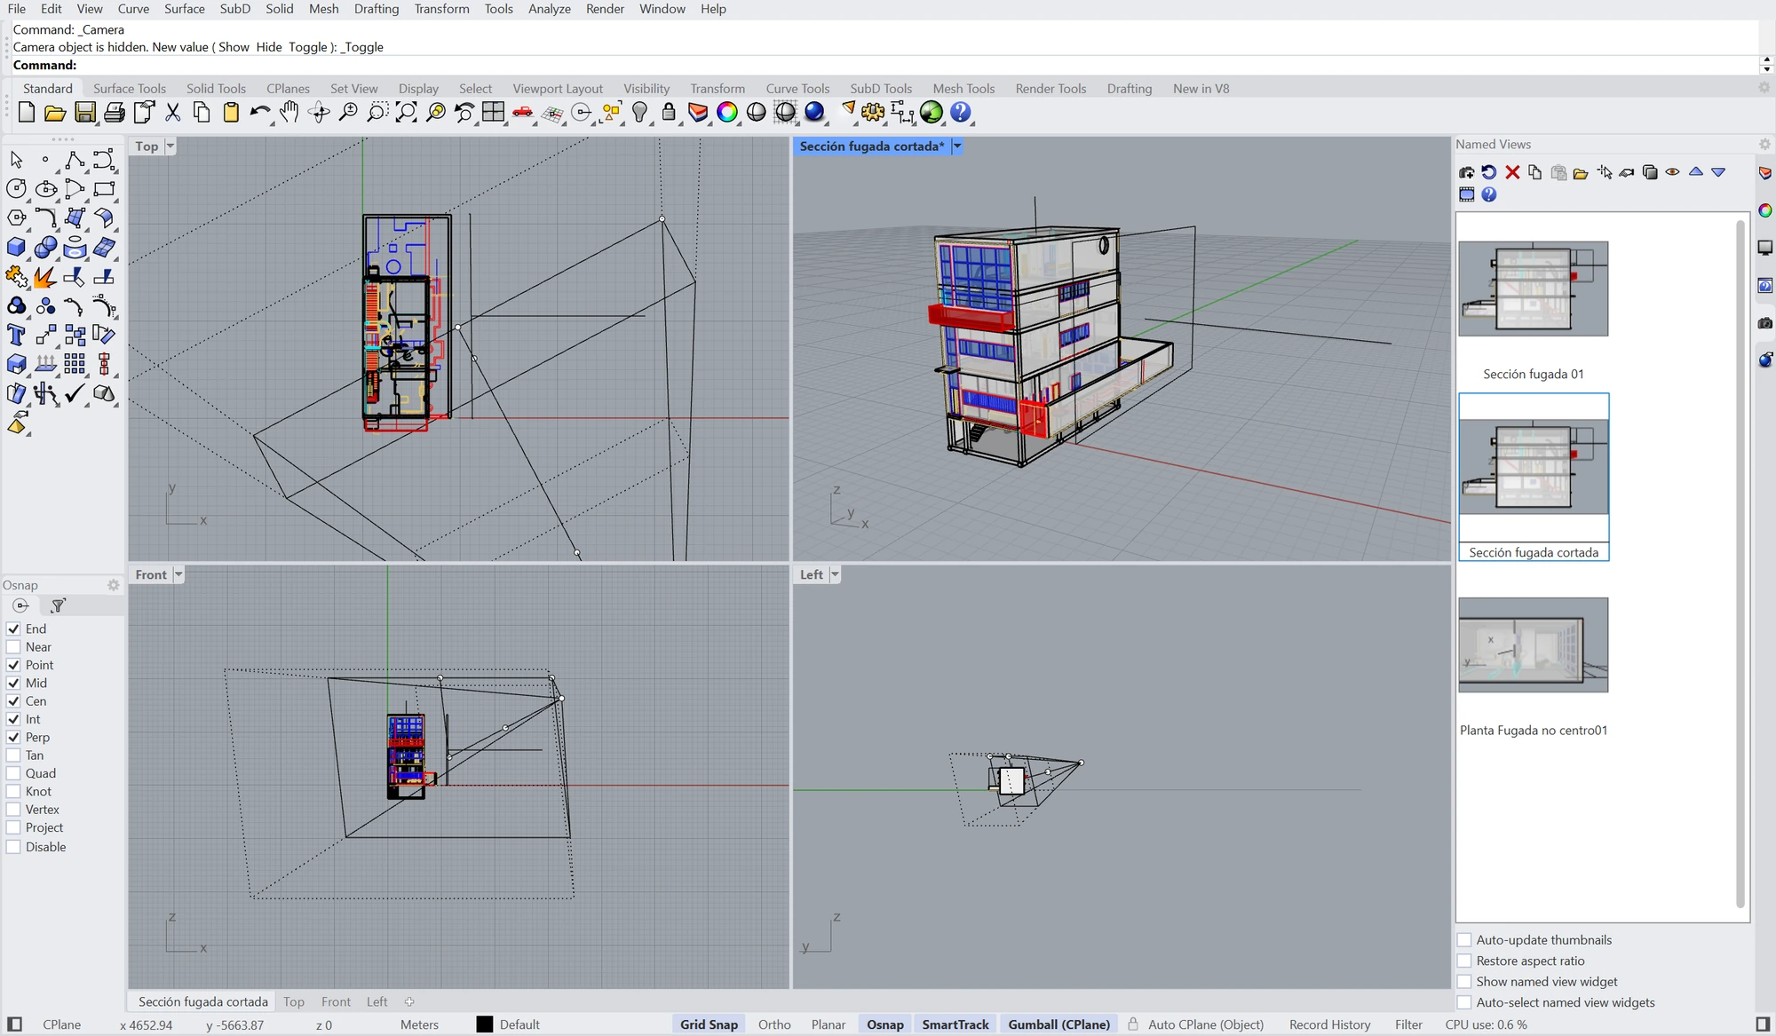Select Planta Fugada no centro01 thumbnail

(x=1534, y=645)
